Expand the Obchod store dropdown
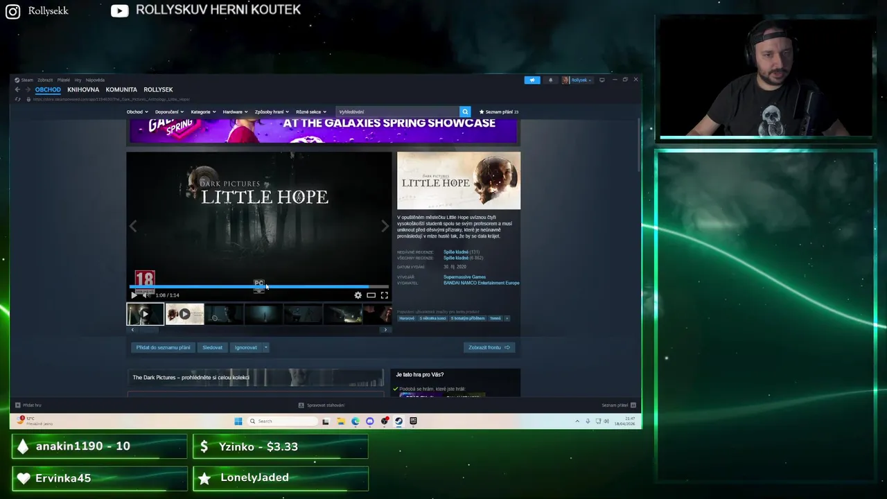The image size is (887, 499). click(x=137, y=112)
